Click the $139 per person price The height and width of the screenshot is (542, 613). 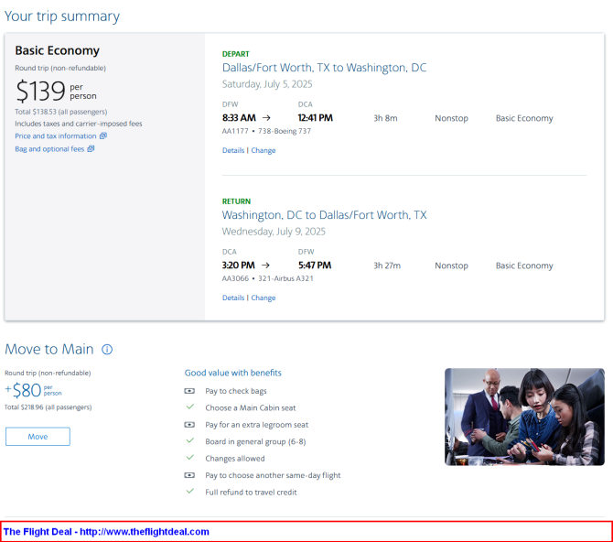56,91
